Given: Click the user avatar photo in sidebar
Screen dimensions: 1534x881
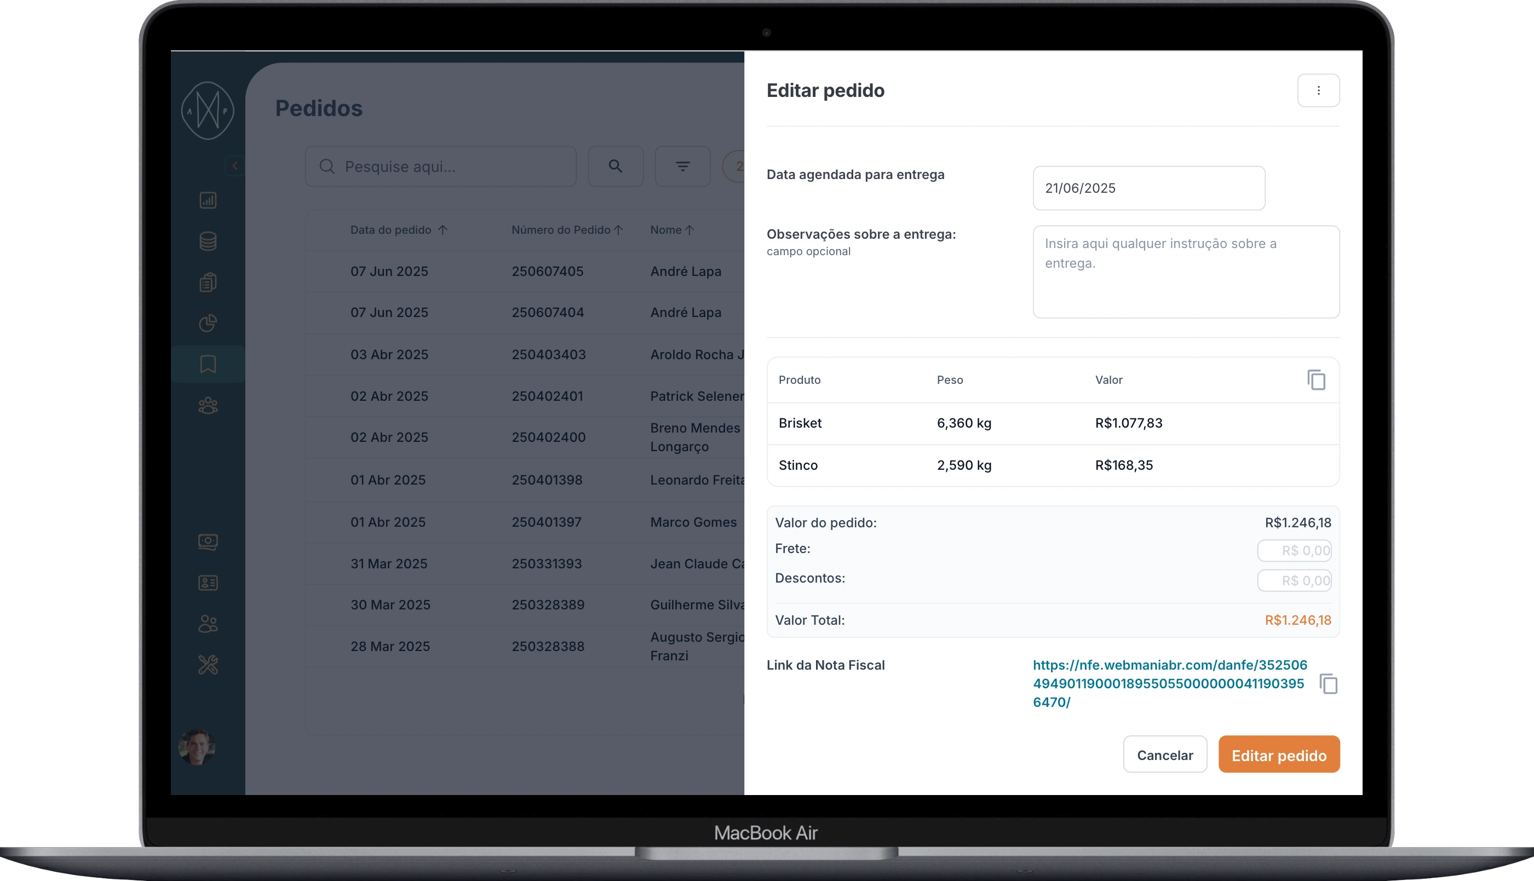Looking at the screenshot, I should coord(197,747).
